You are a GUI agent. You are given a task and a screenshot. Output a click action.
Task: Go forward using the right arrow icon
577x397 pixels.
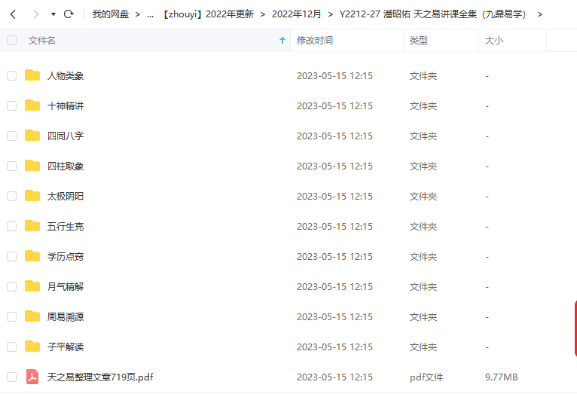(x=35, y=14)
